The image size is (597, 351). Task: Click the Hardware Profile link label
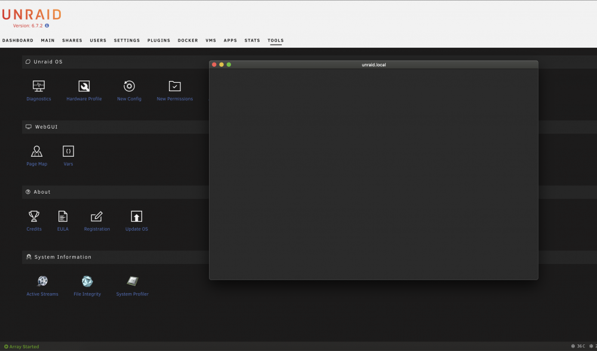click(x=84, y=99)
